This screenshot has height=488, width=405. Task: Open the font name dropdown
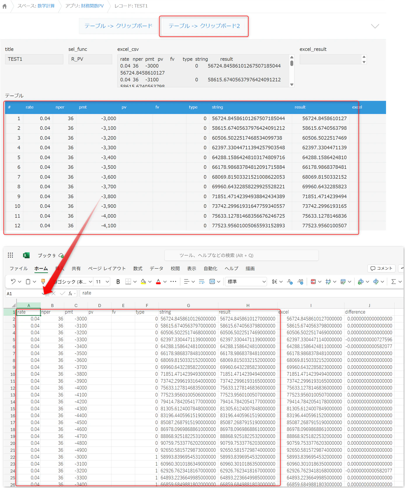[72, 282]
